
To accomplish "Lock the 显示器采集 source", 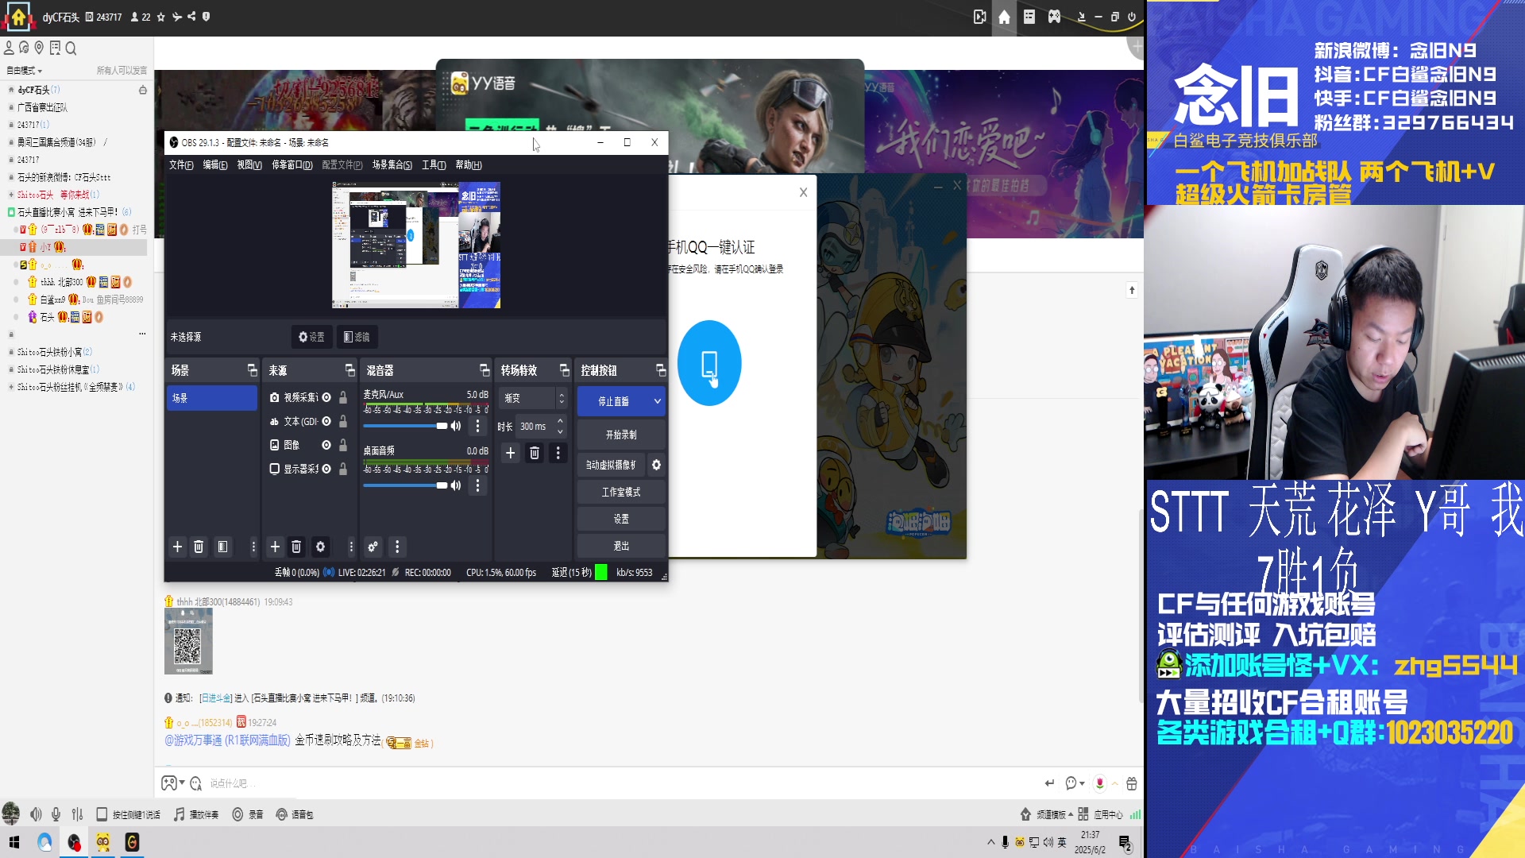I will [343, 469].
